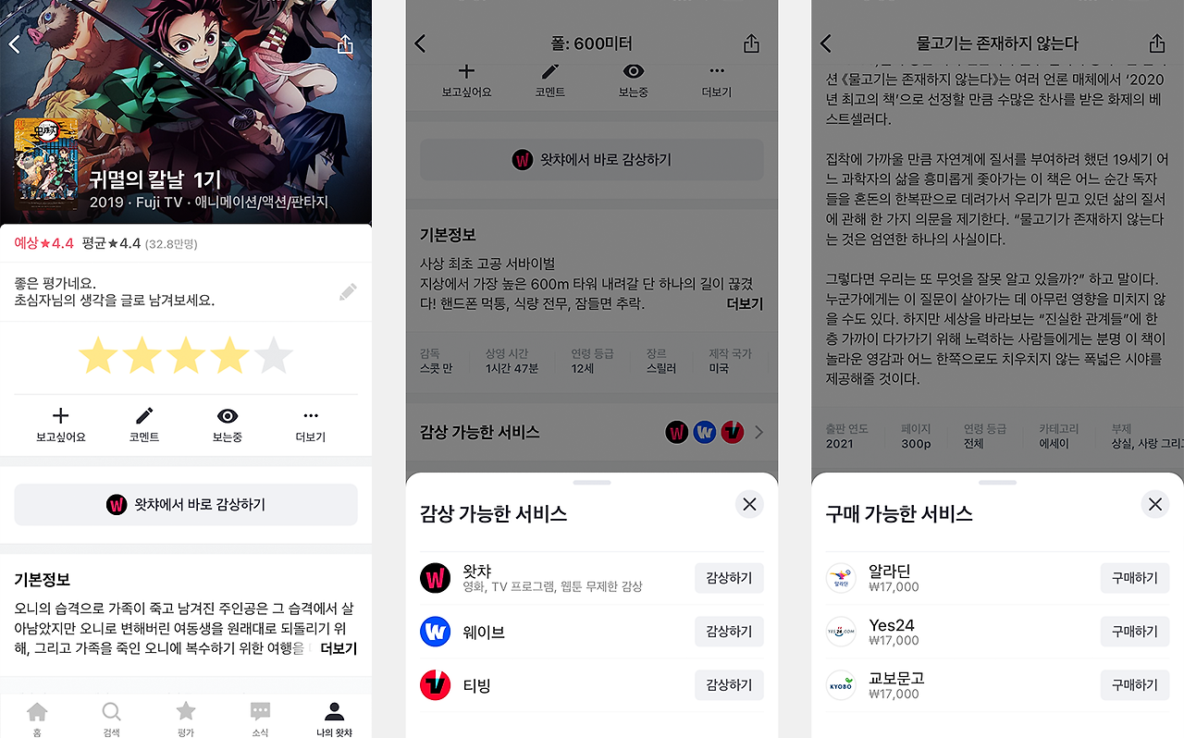Toggle 보는중 eye icon in left screen
The height and width of the screenshot is (738, 1184).
pyautogui.click(x=228, y=416)
